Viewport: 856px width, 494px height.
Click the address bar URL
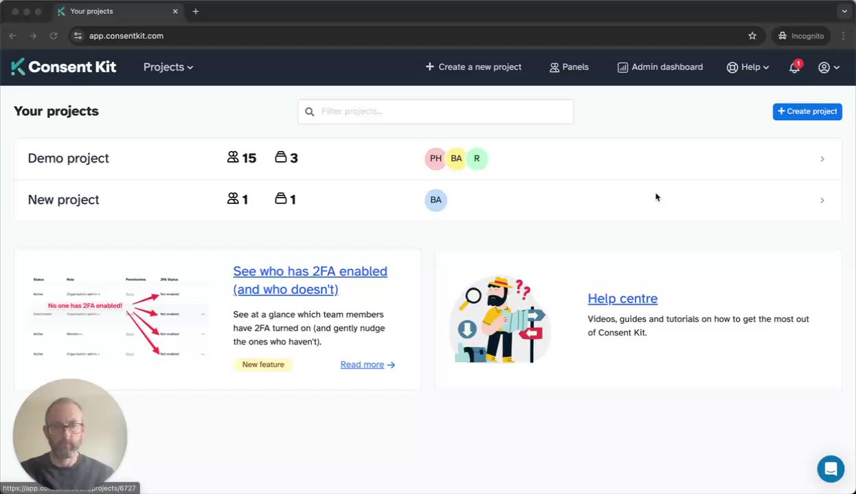pyautogui.click(x=126, y=36)
